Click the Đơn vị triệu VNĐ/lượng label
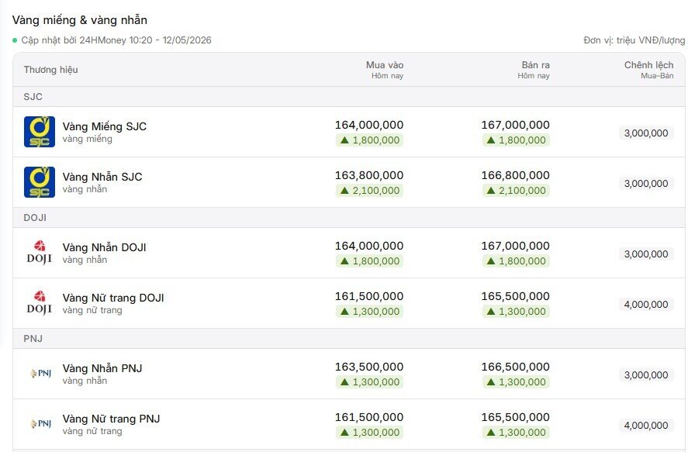688x452 pixels. 634,40
